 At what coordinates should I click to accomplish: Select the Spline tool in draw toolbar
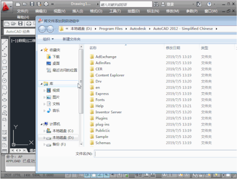pyautogui.click(x=4, y=94)
